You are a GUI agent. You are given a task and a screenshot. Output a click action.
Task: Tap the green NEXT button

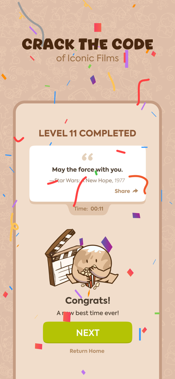pos(87,332)
